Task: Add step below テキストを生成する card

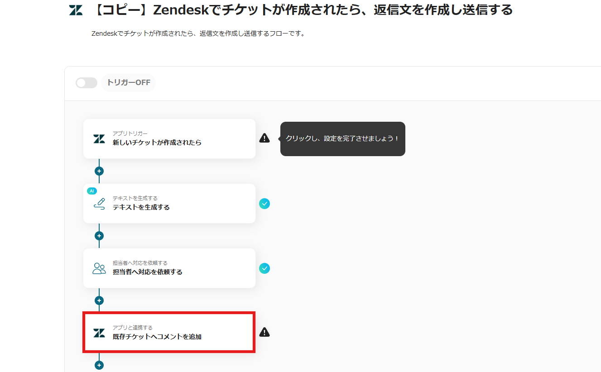Action: (x=99, y=236)
